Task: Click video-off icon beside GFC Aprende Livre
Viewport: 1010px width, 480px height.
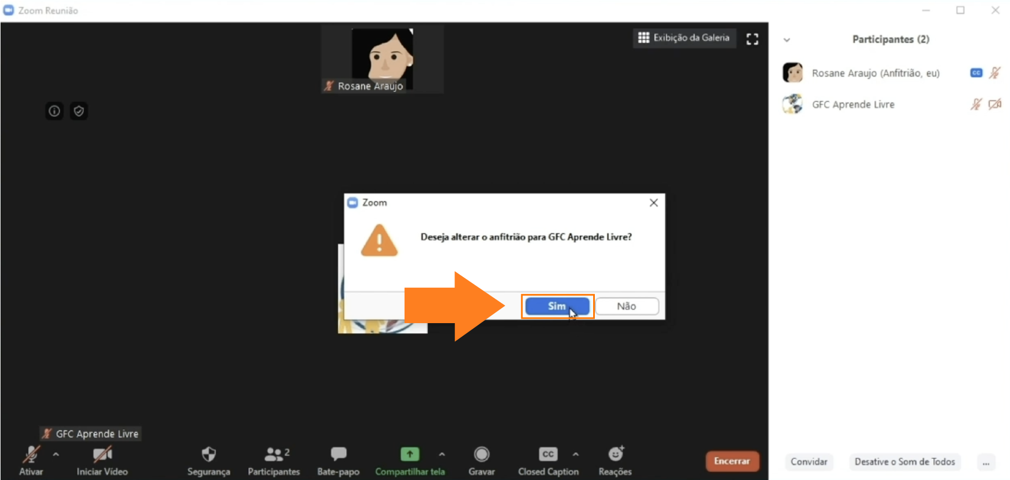Action: [995, 104]
